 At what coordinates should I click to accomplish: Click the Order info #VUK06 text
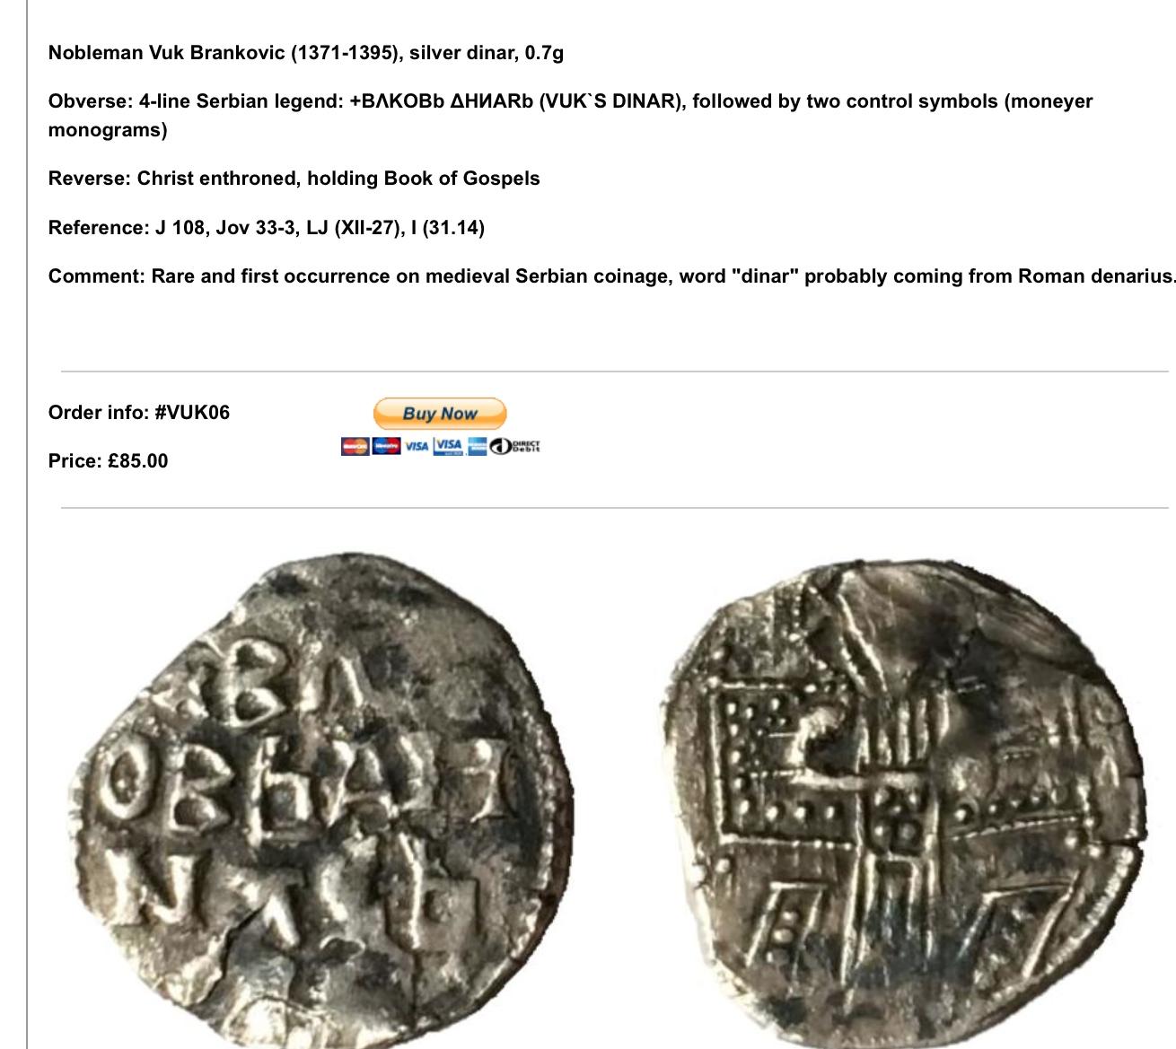tap(139, 413)
